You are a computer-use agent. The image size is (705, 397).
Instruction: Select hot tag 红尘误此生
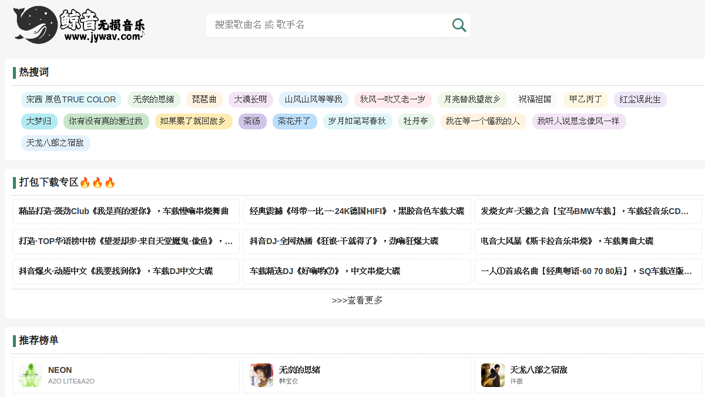pyautogui.click(x=640, y=99)
